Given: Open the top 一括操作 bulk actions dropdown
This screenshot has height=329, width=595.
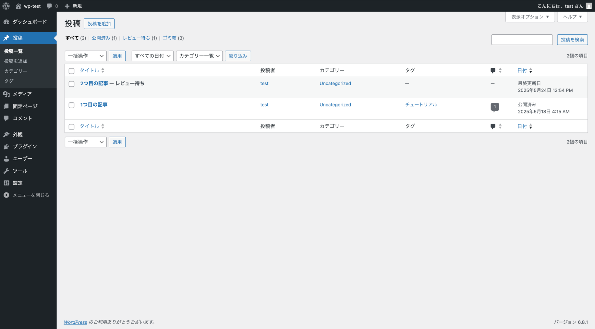Looking at the screenshot, I should (85, 56).
